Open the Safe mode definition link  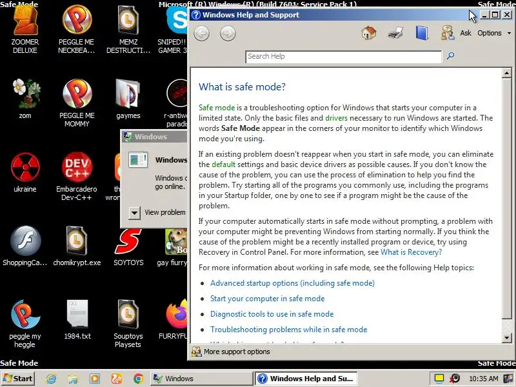[217, 108]
